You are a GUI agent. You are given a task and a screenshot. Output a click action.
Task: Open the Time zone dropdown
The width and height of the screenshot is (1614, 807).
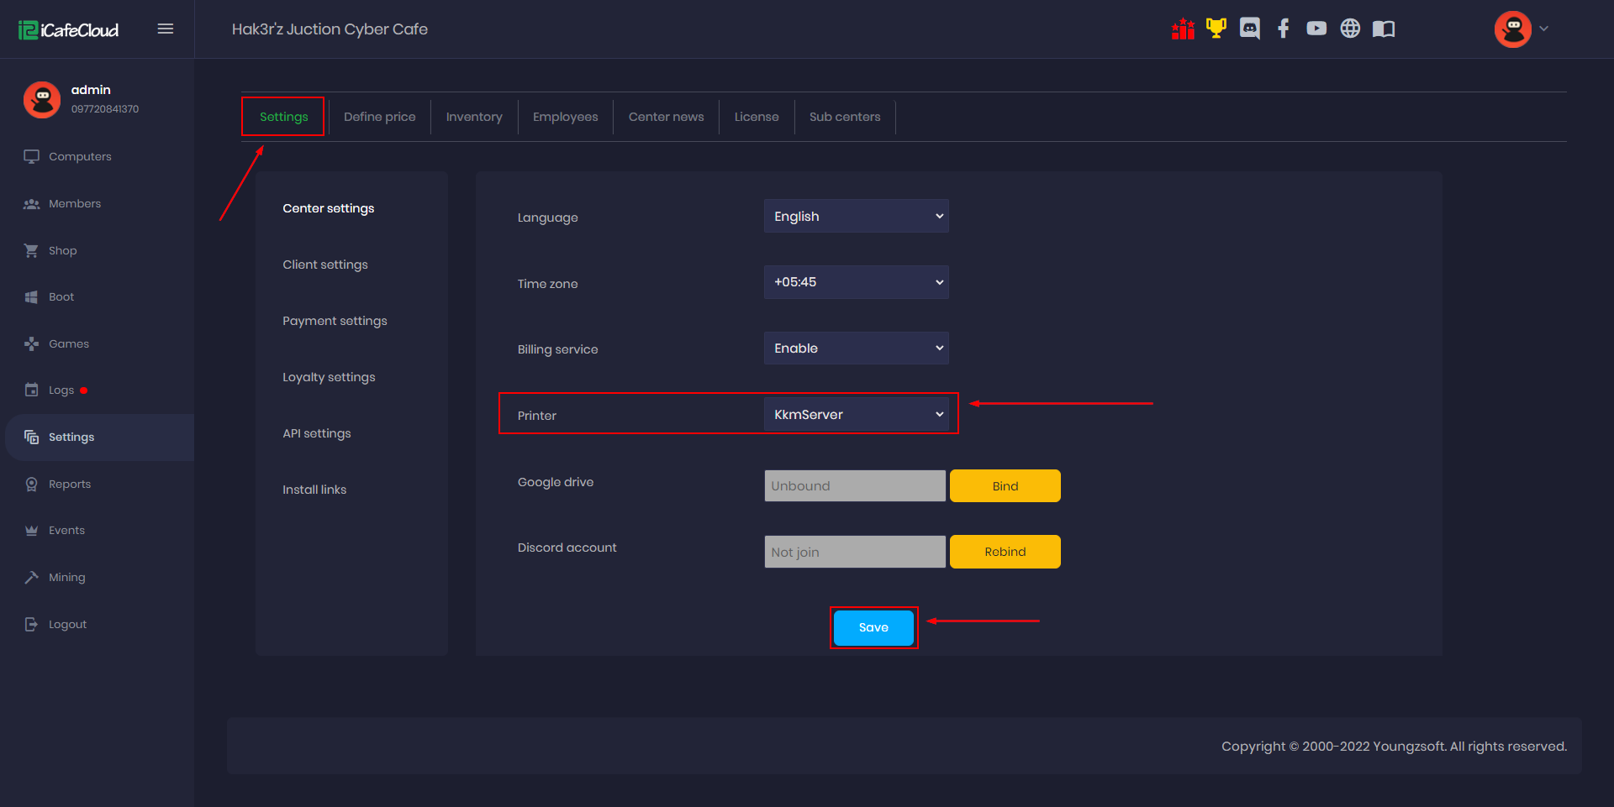[856, 282]
